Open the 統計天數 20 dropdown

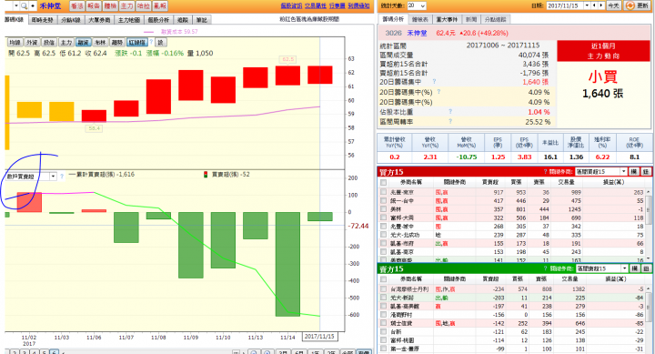coord(417,5)
